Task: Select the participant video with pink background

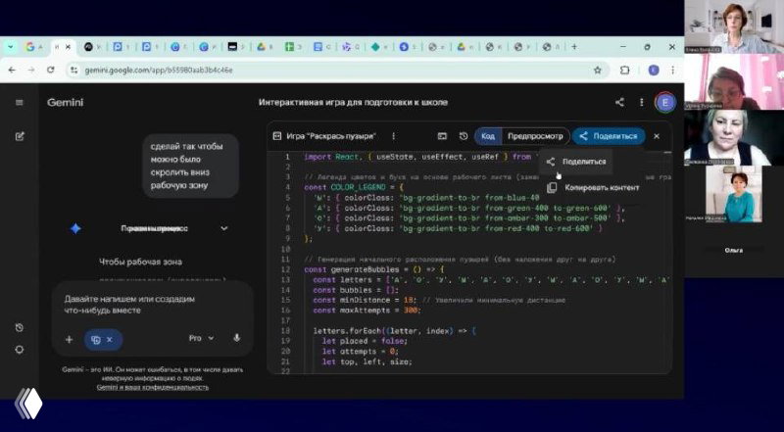Action: (x=733, y=81)
